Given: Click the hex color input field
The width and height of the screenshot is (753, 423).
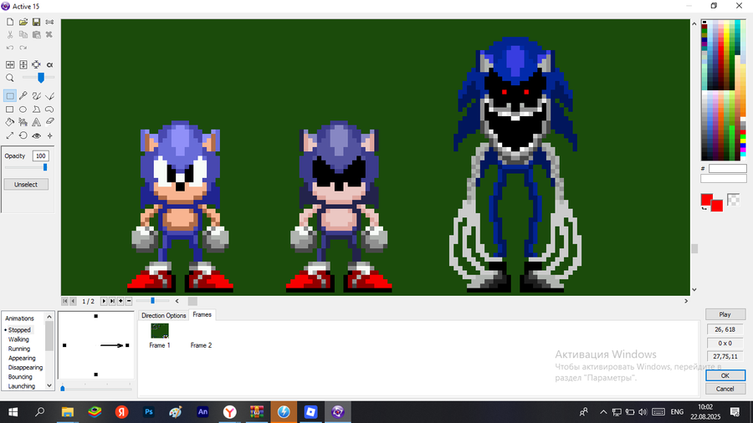Looking at the screenshot, I should 728,169.
